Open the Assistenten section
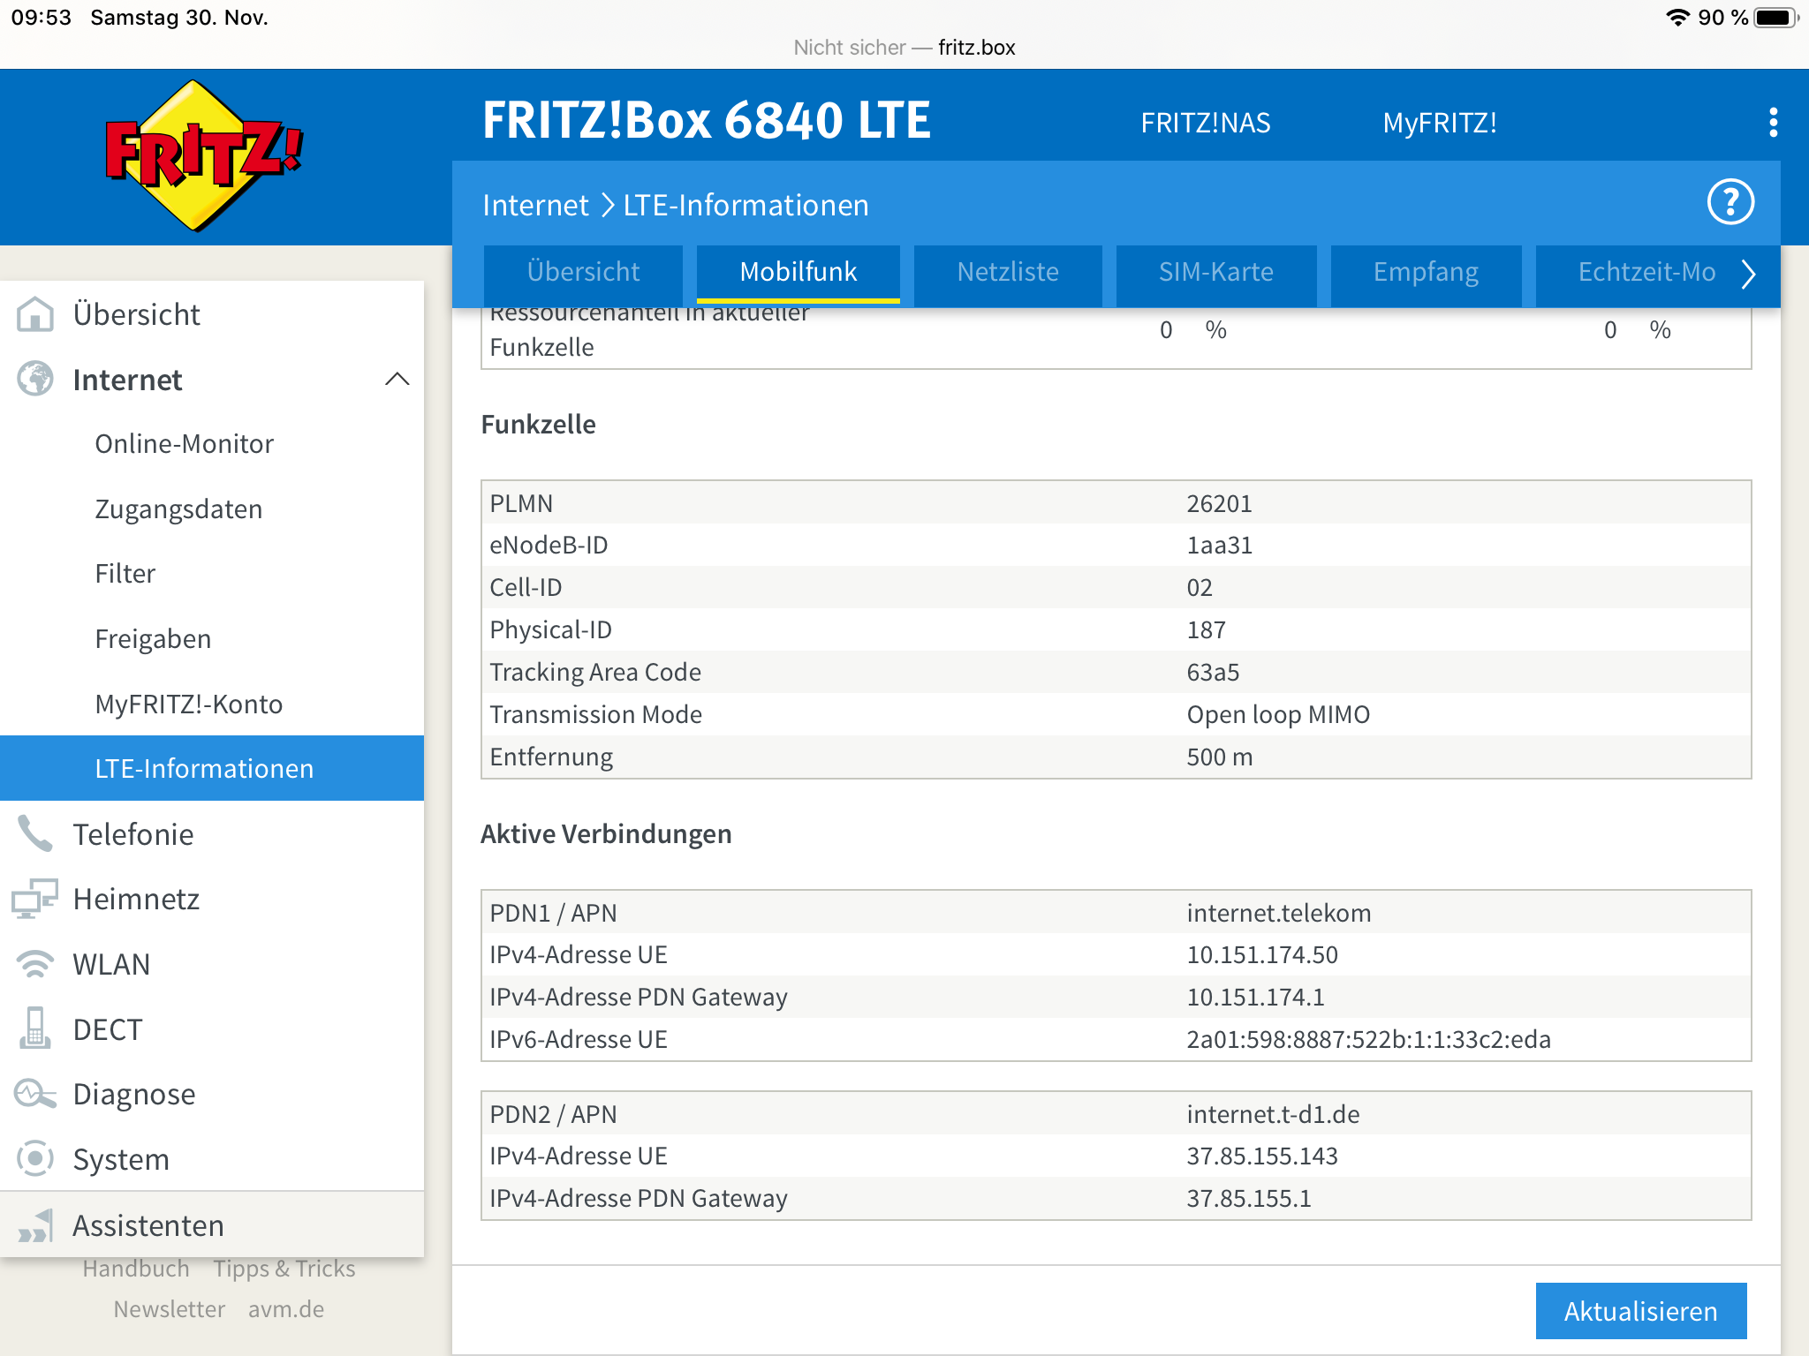The height and width of the screenshot is (1356, 1809). pyautogui.click(x=148, y=1225)
